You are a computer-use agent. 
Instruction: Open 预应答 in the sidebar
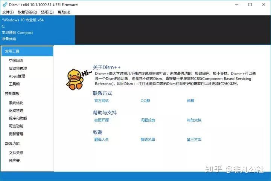(x=14, y=161)
